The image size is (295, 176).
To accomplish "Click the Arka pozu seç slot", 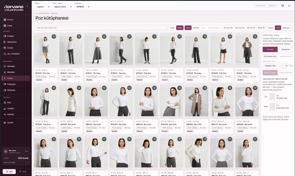I will pyautogui.click(x=278, y=107).
